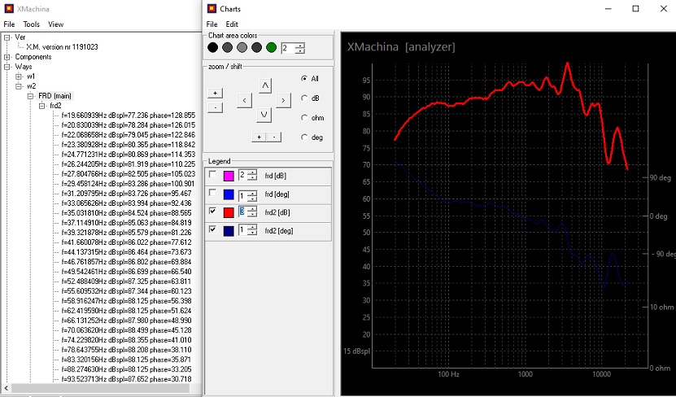The image size is (676, 397).
Task: Select the green chart area color circle
Action: tap(271, 47)
